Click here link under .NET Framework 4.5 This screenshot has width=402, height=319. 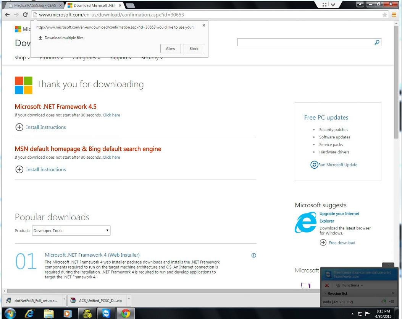point(111,115)
